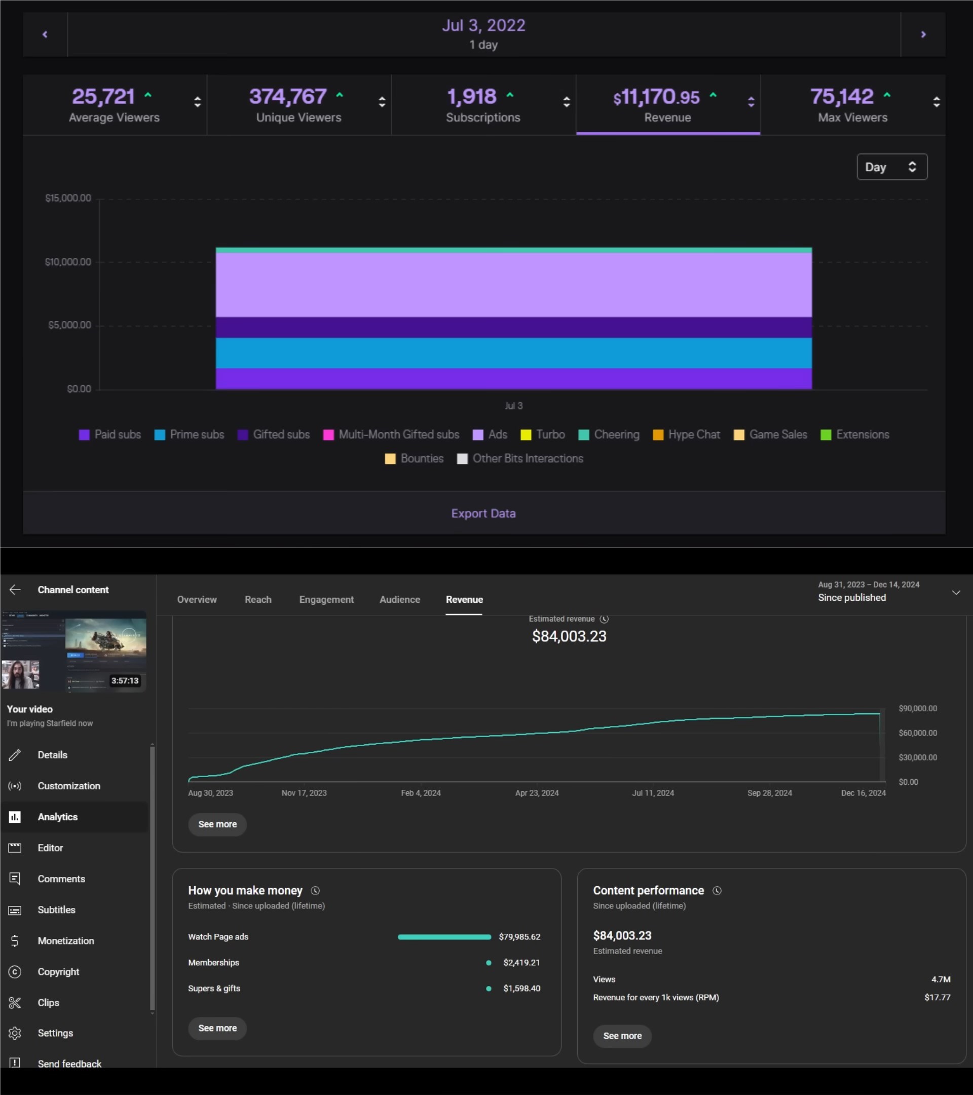This screenshot has width=973, height=1095.
Task: Open Details via the pencil icon
Action: point(15,755)
